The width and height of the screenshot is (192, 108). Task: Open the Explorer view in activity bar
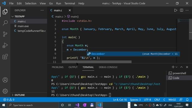(x=5, y=12)
